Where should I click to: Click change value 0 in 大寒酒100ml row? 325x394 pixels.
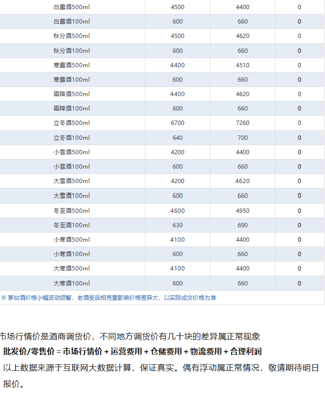299,283
